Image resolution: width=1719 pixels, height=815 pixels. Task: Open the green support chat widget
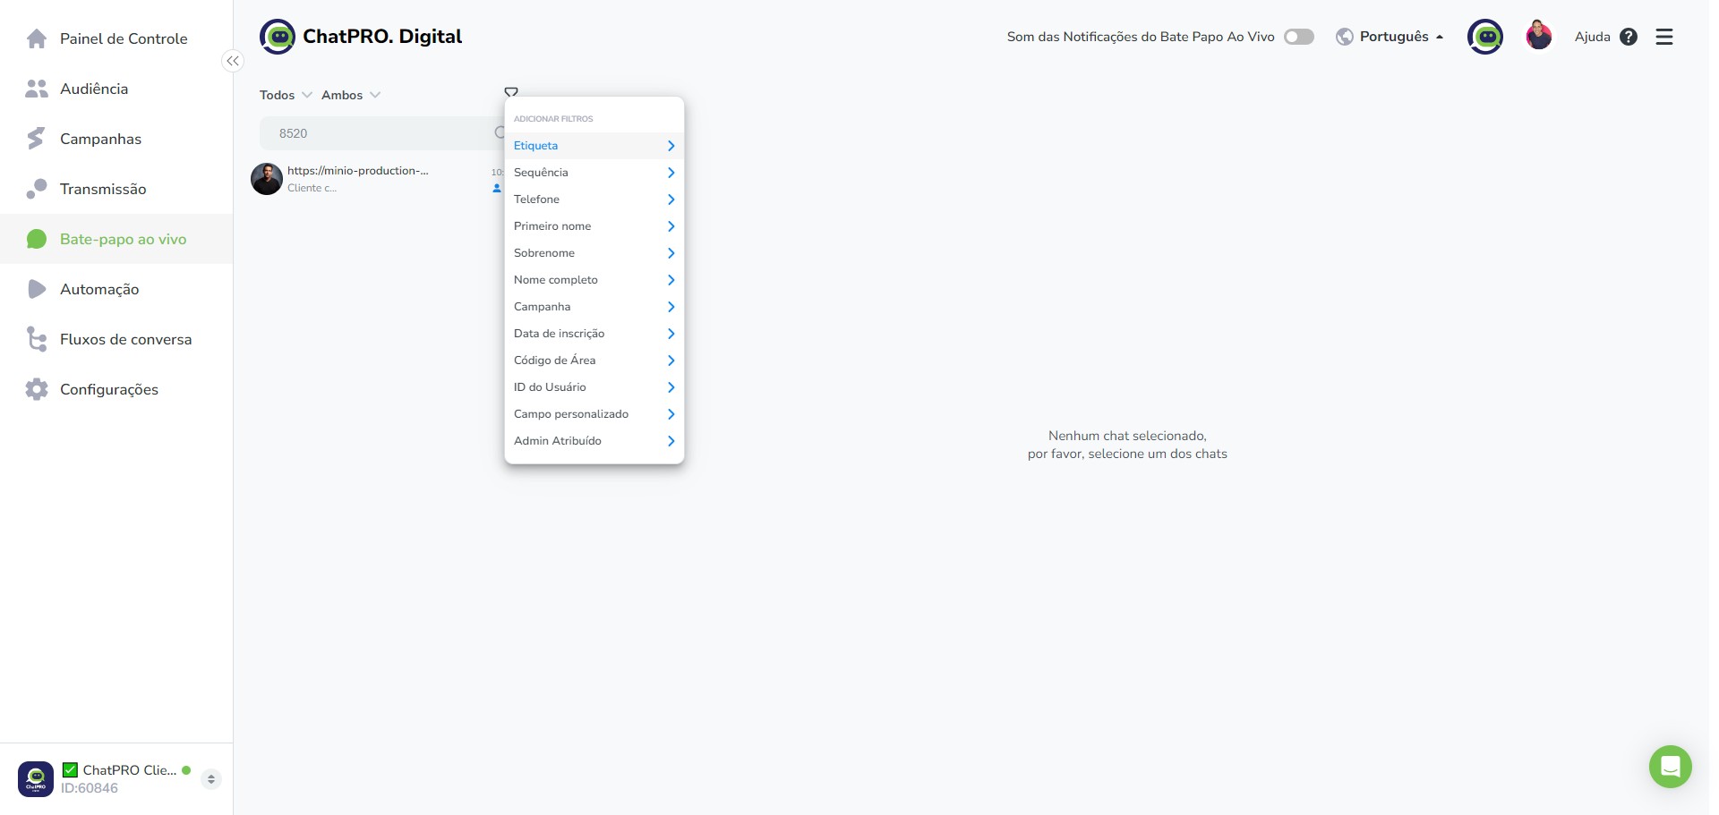1671,767
